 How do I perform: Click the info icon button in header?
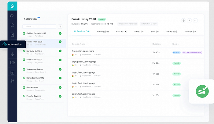[183, 20]
